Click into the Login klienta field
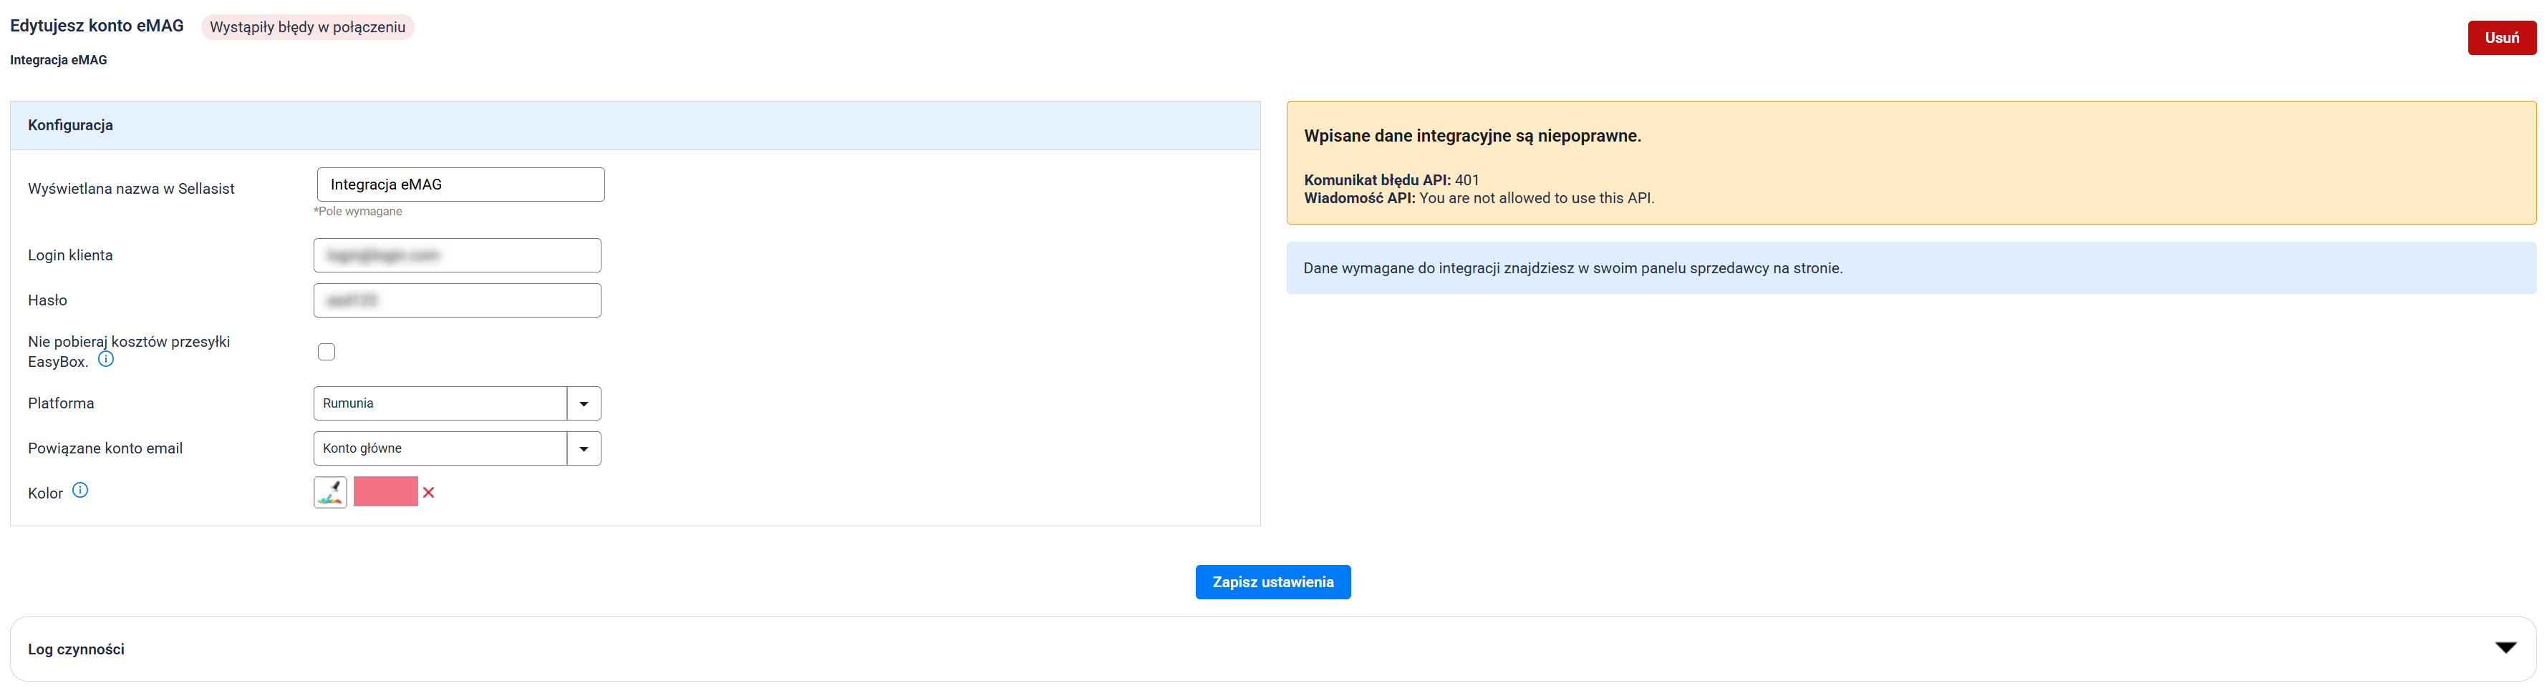 pos(457,255)
